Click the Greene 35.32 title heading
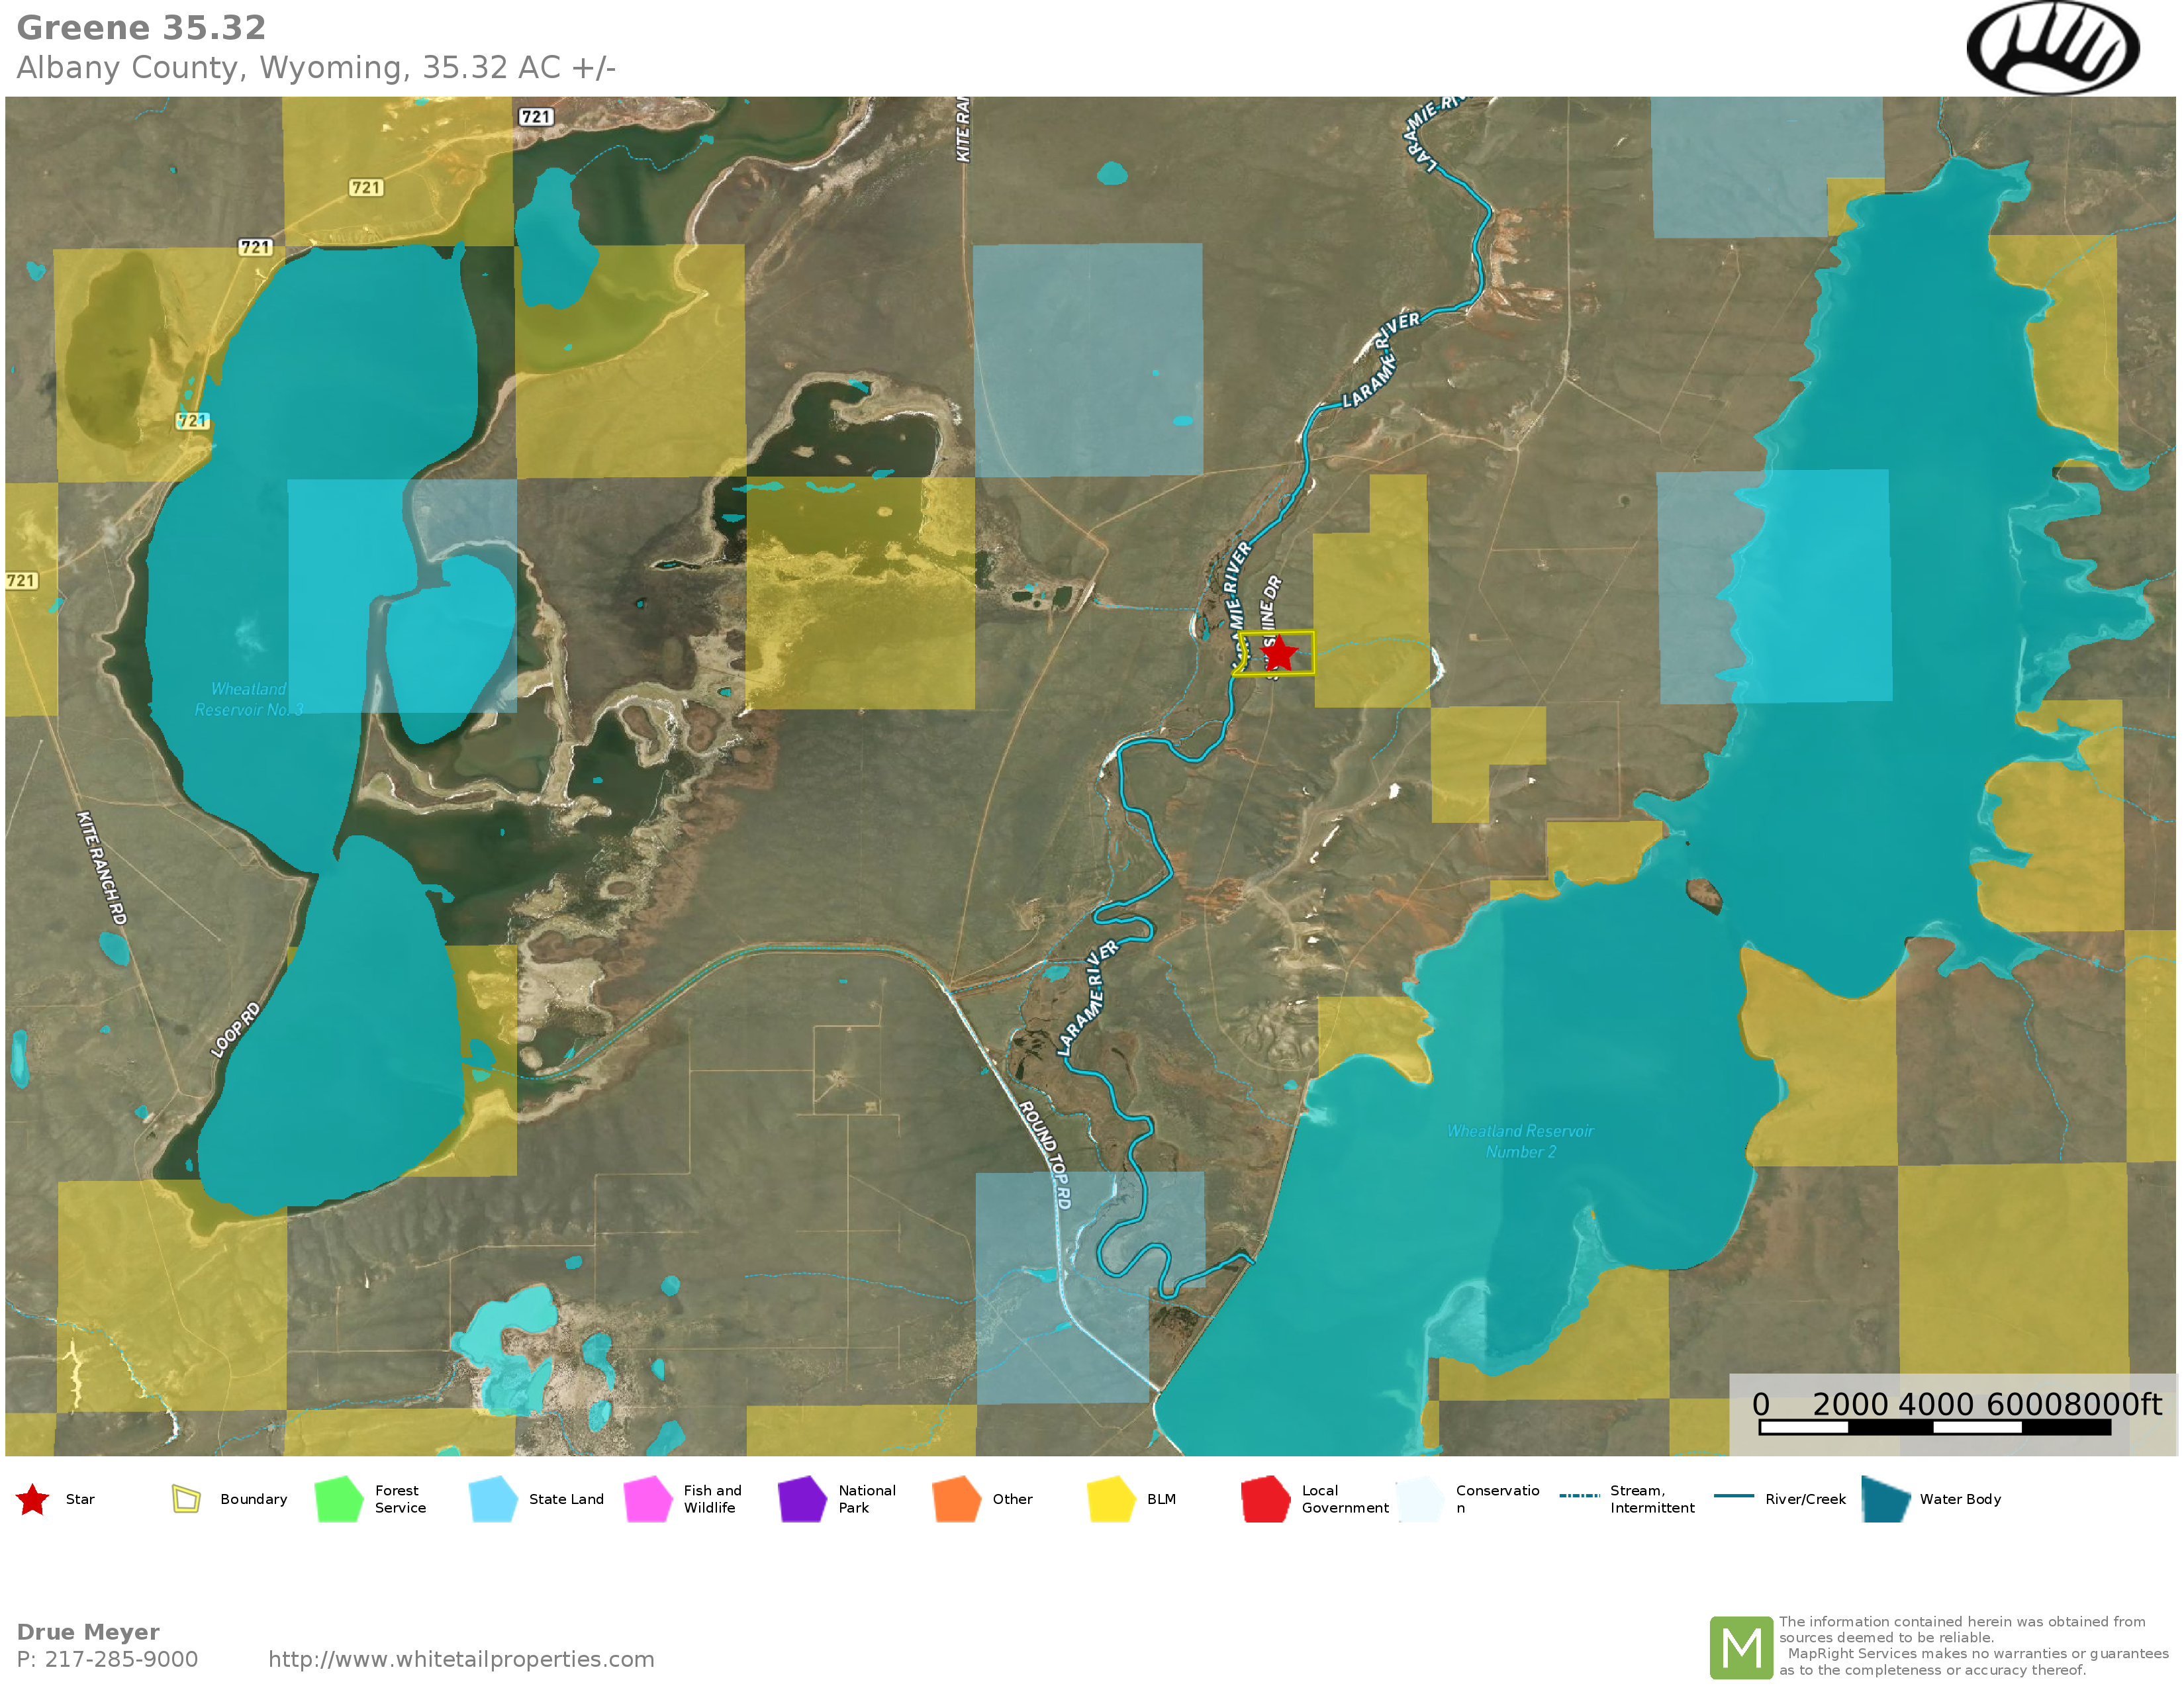This screenshot has width=2184, height=1688. [141, 28]
